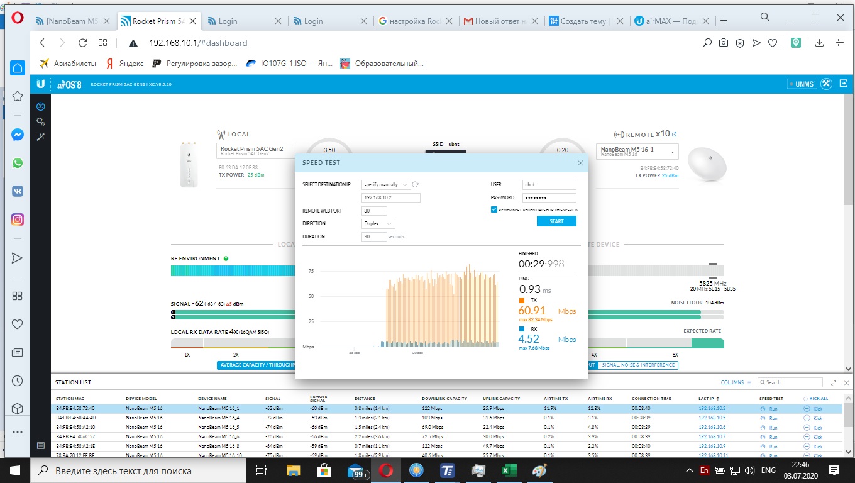855x483 pixels.
Task: Click the Opera menu logo
Action: pos(17,18)
